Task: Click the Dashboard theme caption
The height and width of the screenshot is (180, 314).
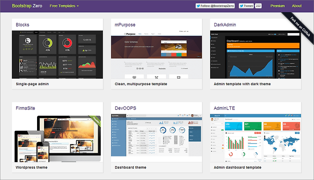Action: [x=130, y=167]
